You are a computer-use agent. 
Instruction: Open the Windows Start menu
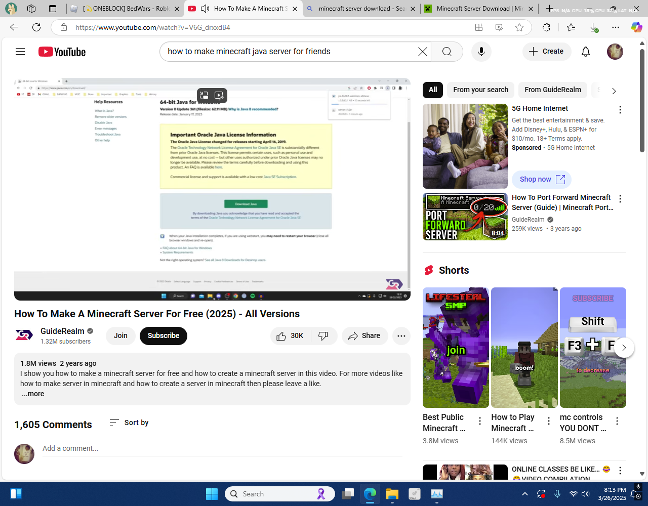[x=212, y=494]
